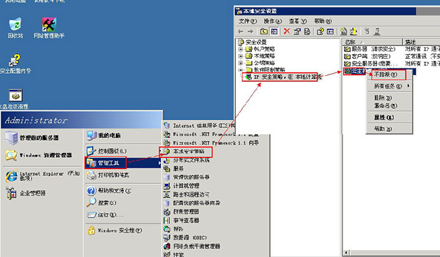This screenshot has height=257, width=440.
Task: Open 帮助和支持(H) in Start menu
Action: [109, 191]
